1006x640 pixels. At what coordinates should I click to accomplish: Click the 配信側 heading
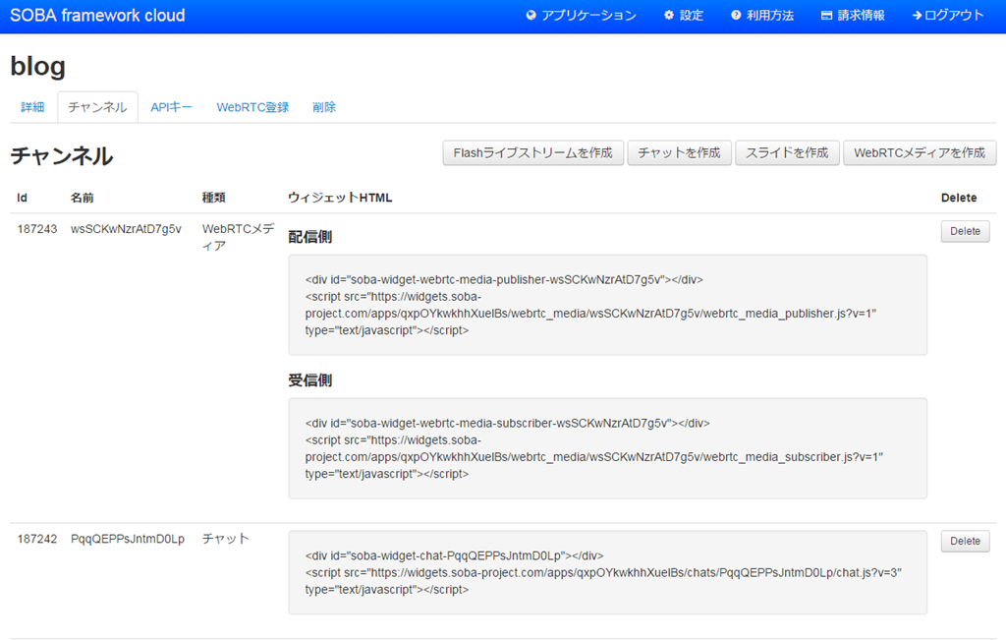[309, 237]
